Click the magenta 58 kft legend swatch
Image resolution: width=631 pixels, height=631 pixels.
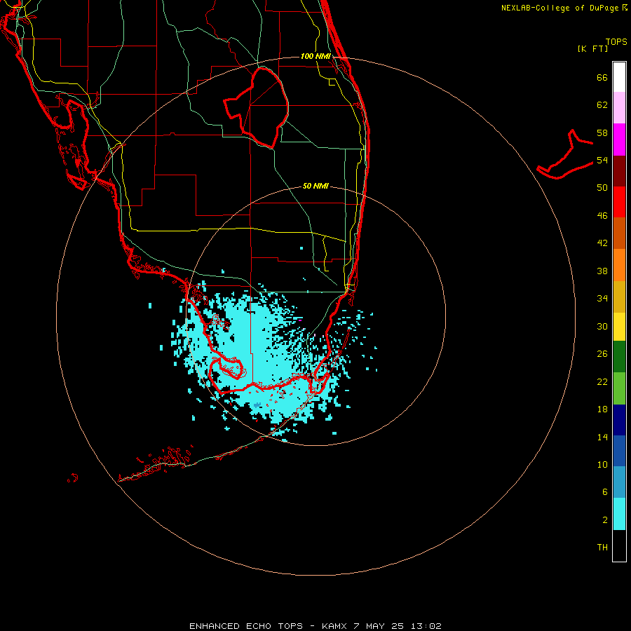[619, 140]
